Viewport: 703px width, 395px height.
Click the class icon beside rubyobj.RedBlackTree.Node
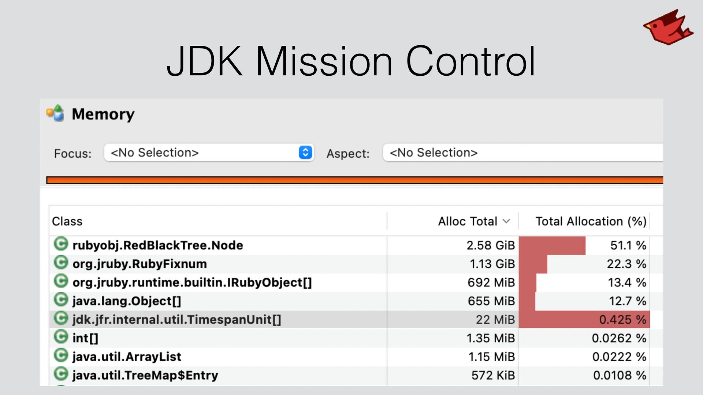pos(61,244)
